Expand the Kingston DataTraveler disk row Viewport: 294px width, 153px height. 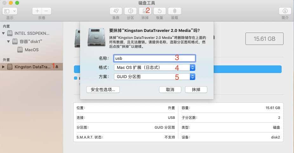coord(3,67)
